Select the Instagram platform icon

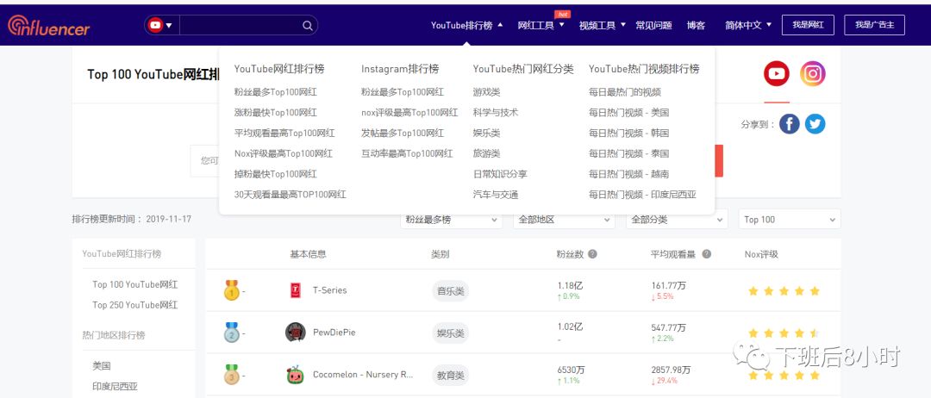[x=812, y=73]
